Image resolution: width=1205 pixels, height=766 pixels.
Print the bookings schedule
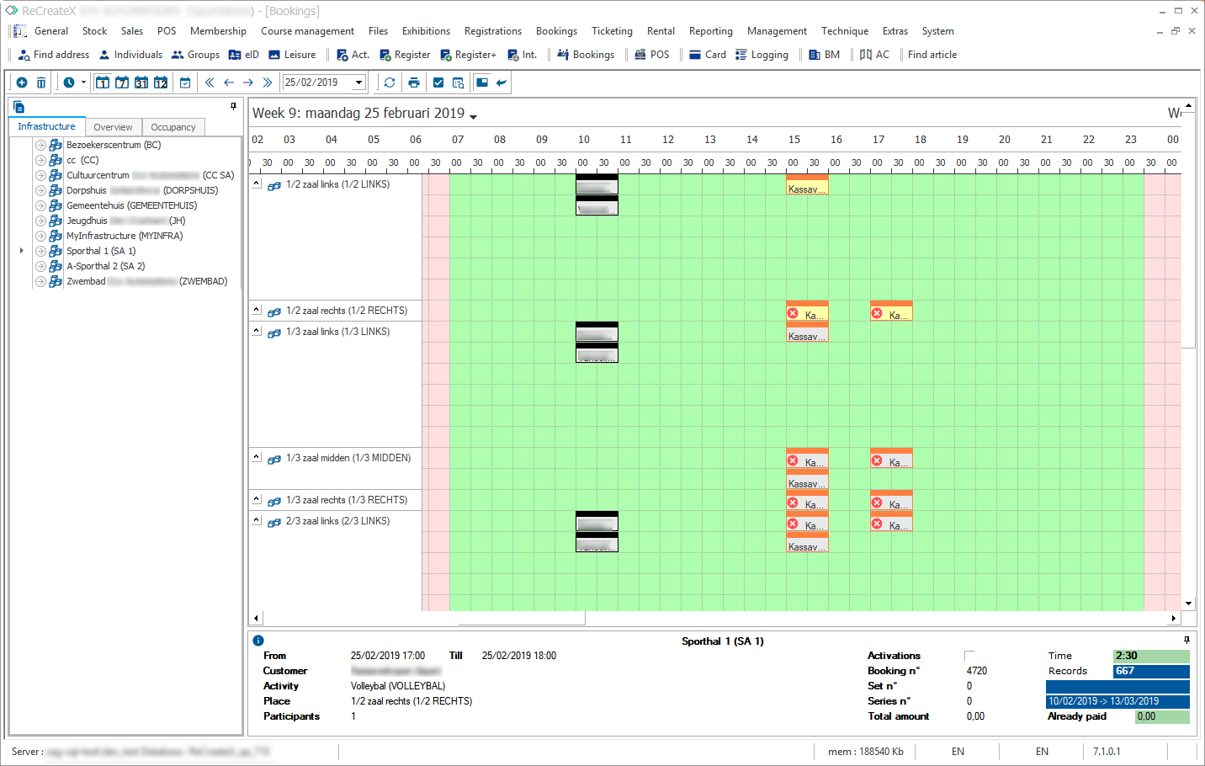pyautogui.click(x=413, y=82)
